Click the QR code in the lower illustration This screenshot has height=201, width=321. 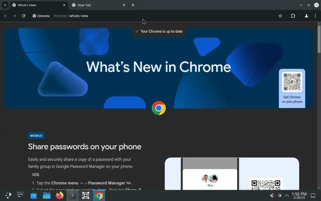click(x=266, y=184)
